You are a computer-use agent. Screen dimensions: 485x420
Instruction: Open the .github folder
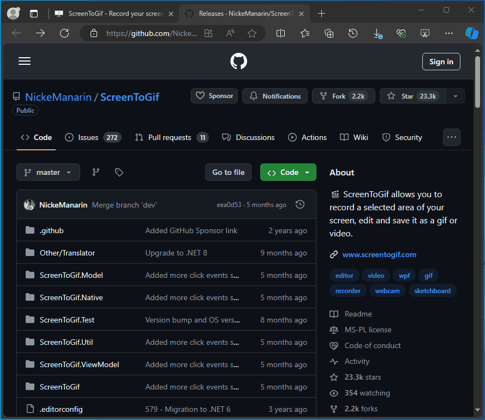click(52, 230)
